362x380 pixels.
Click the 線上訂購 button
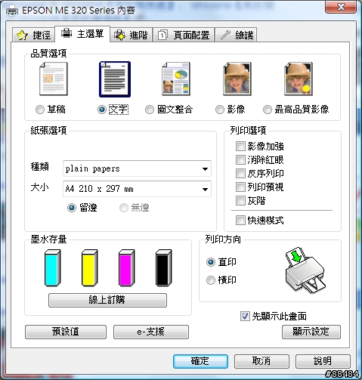tap(107, 300)
